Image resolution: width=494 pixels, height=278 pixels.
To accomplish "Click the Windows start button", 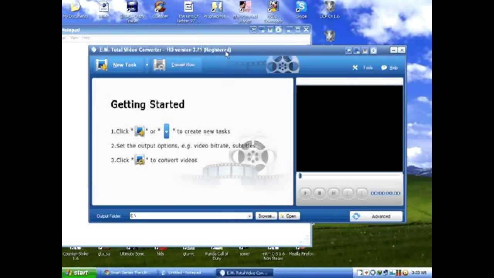I will (x=79, y=273).
